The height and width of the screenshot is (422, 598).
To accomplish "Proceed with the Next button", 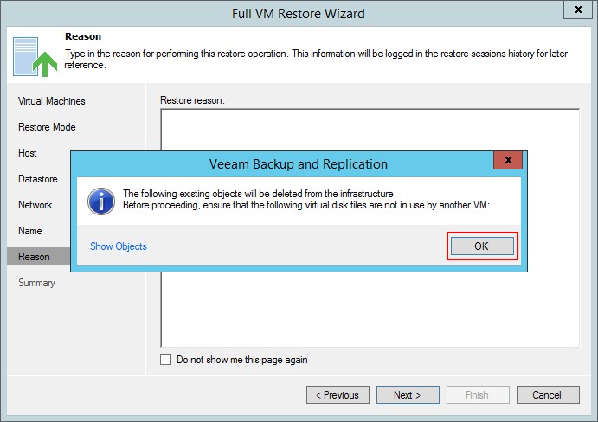I will (407, 395).
